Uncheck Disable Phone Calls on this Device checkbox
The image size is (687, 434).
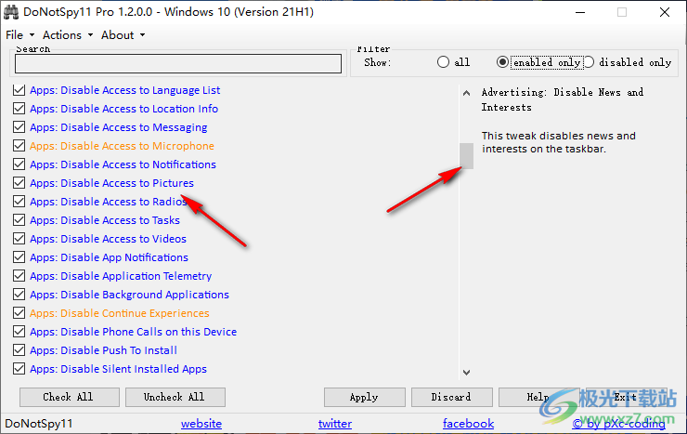(x=19, y=332)
